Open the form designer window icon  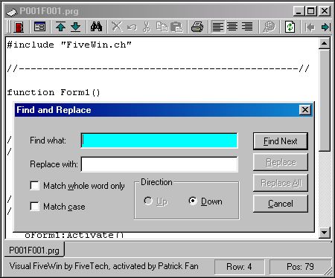coord(39,27)
